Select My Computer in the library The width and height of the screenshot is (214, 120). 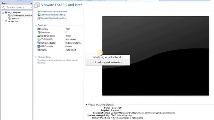click(x=14, y=13)
